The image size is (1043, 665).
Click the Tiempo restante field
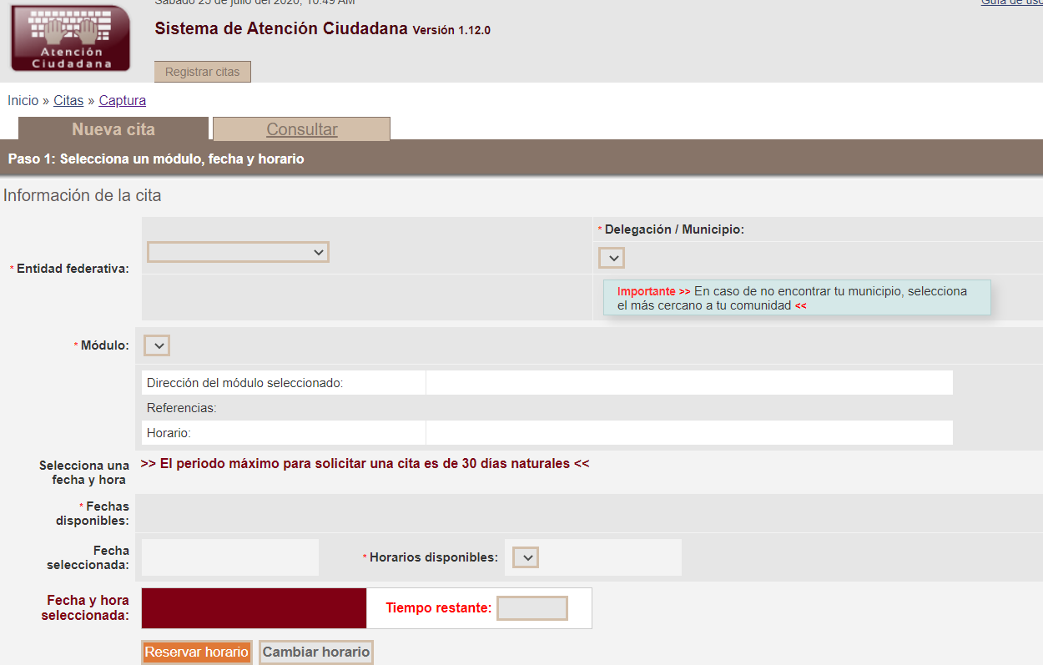click(x=532, y=608)
